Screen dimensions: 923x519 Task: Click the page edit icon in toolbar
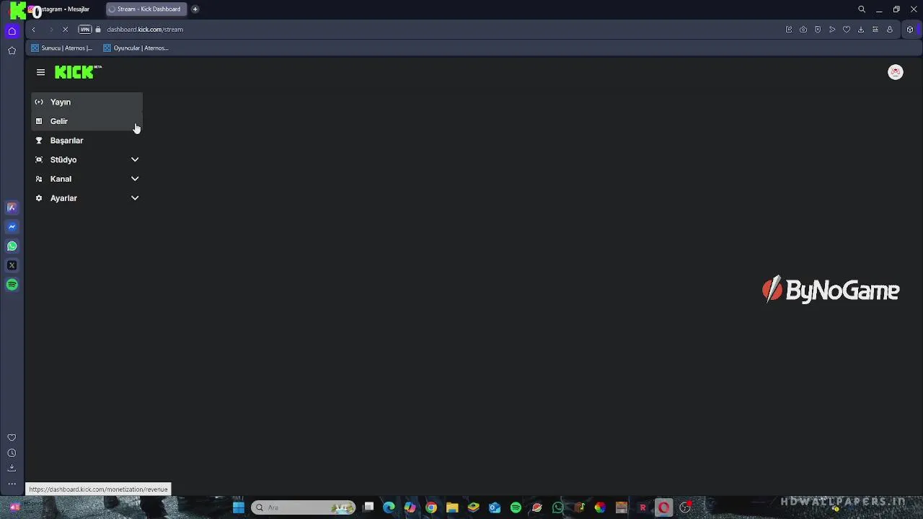[x=789, y=30]
